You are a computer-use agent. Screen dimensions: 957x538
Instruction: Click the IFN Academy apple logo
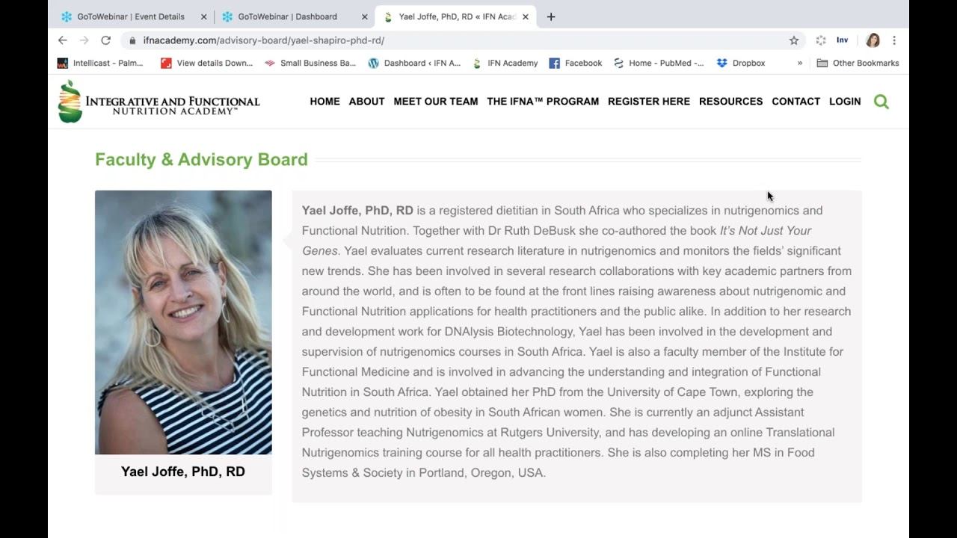click(x=70, y=102)
